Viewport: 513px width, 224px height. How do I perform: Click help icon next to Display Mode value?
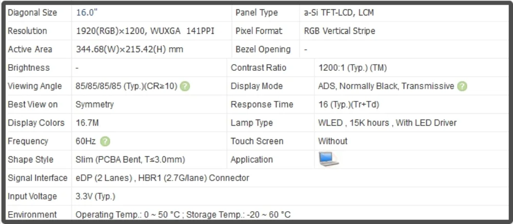[462, 86]
